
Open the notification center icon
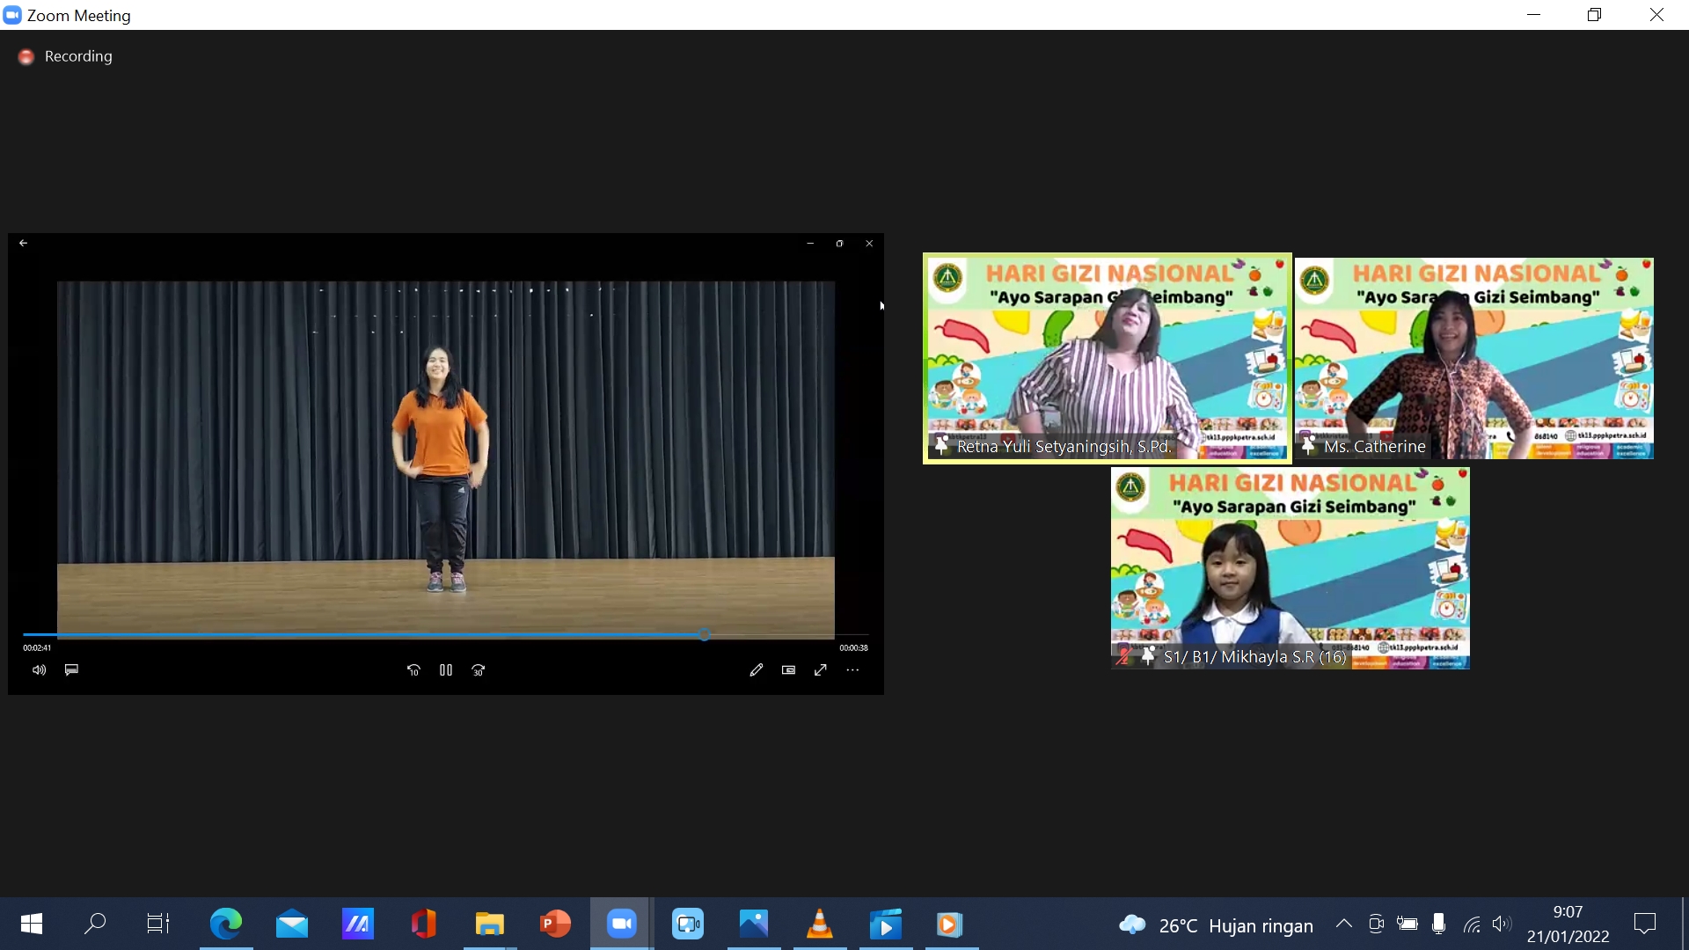(1644, 924)
